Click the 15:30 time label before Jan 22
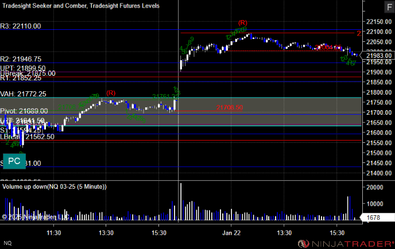Screen dimensions: 395x249 (159, 233)
